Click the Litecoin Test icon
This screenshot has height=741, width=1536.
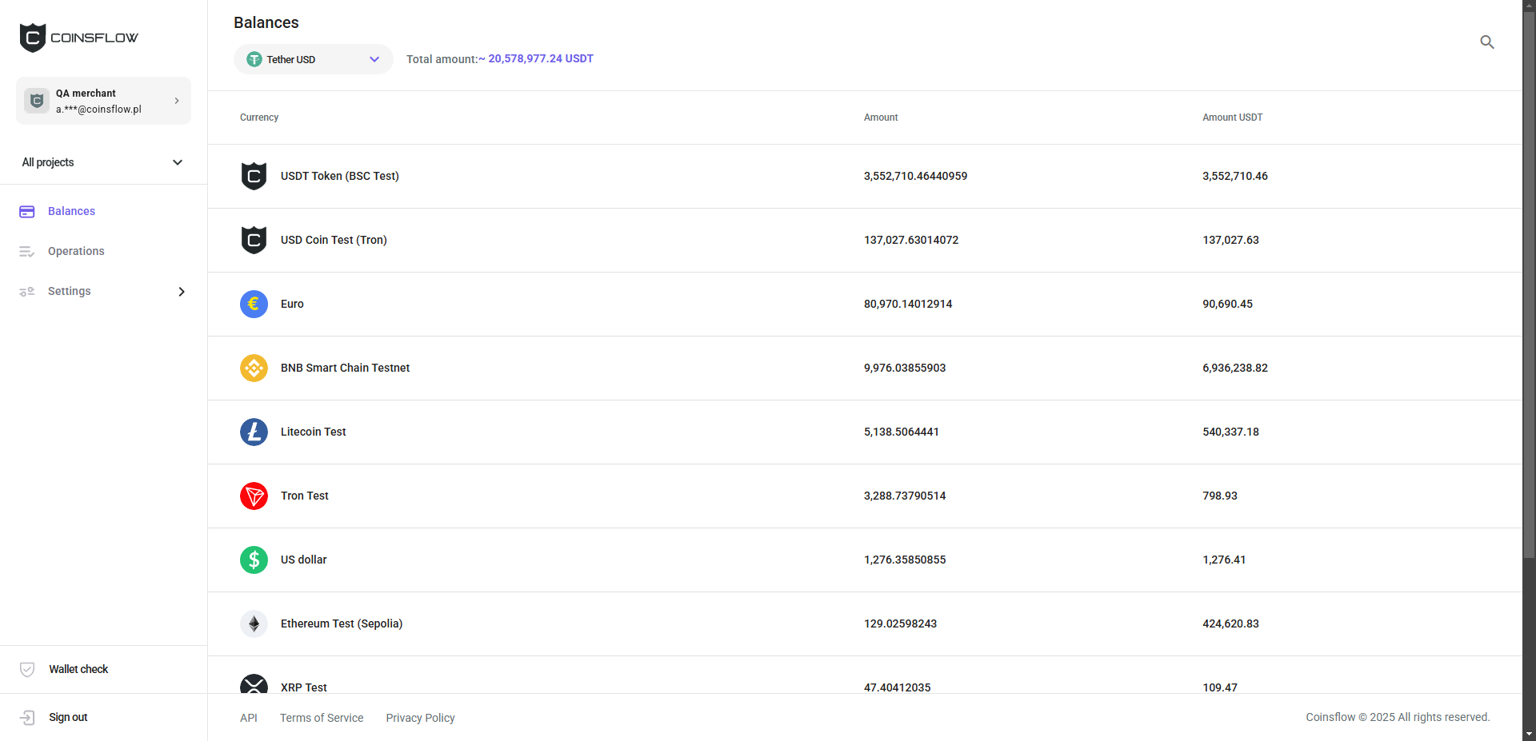(254, 432)
